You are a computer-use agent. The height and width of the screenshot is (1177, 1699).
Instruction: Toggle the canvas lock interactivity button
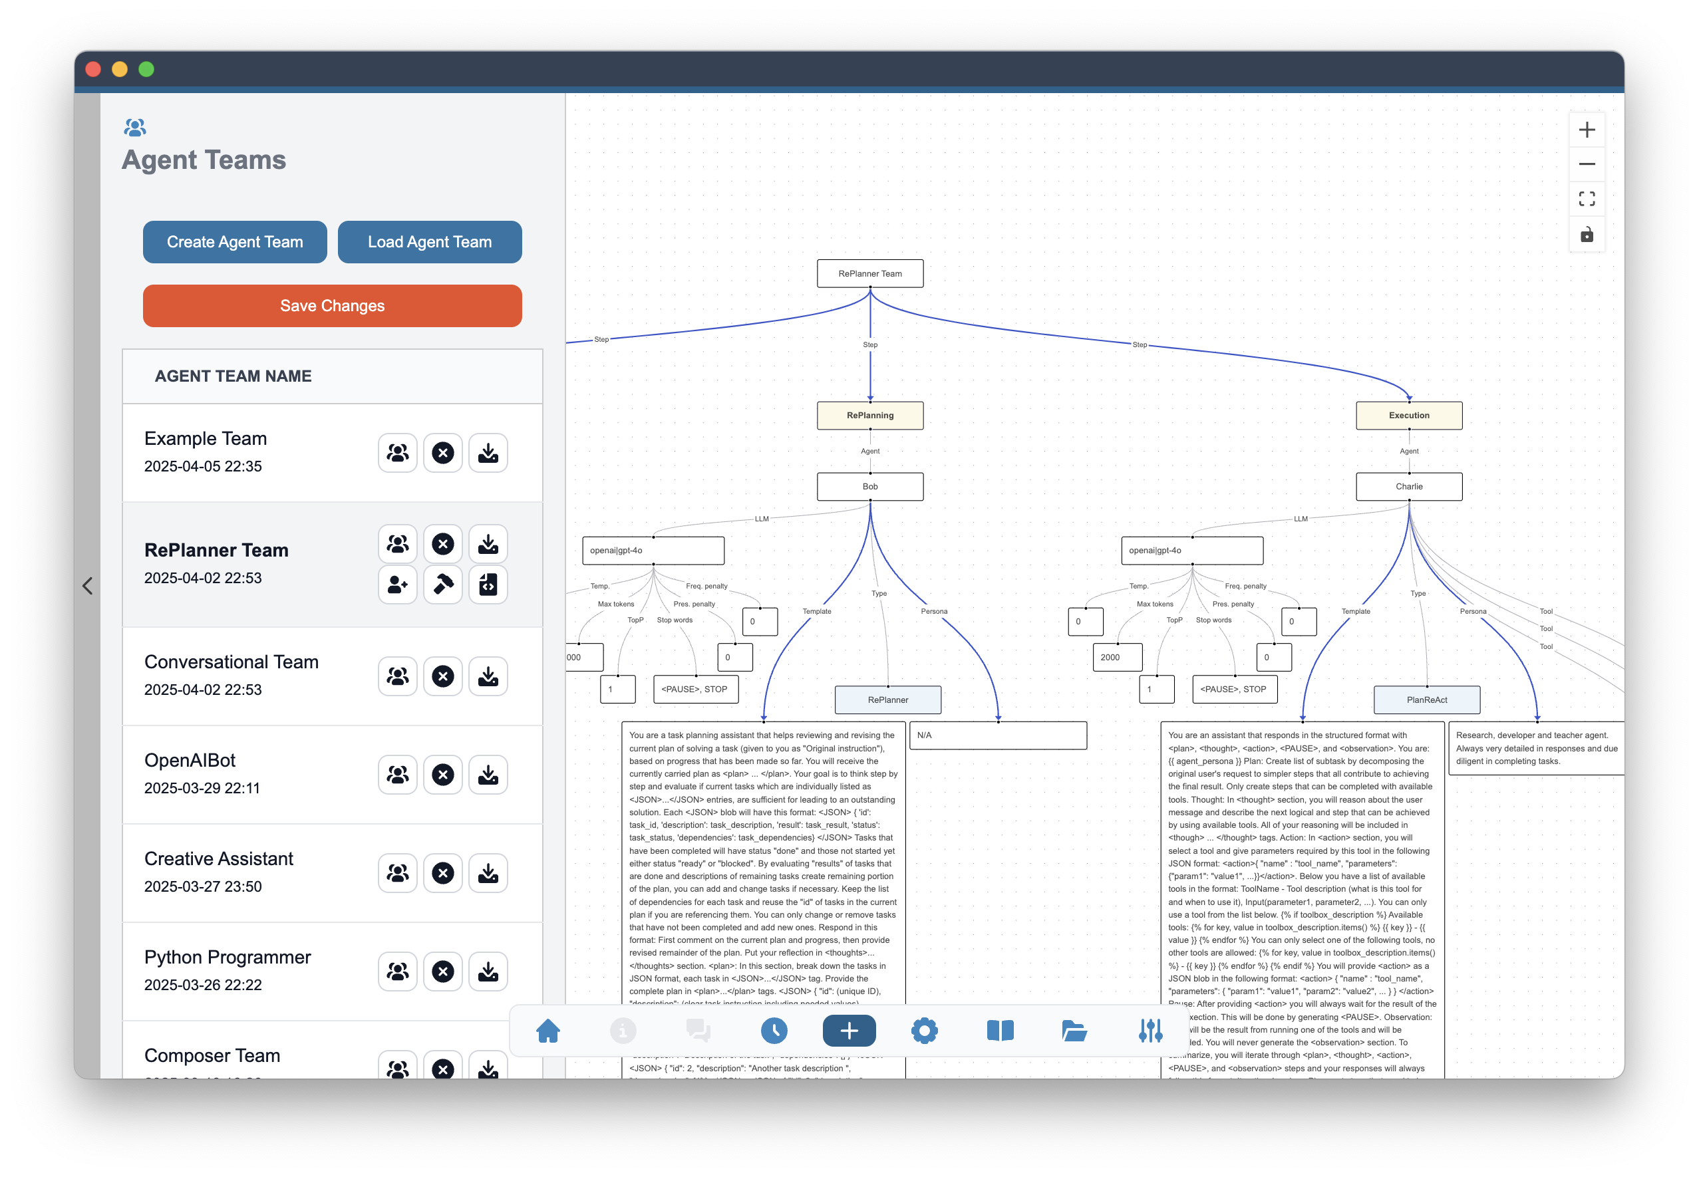pos(1586,235)
